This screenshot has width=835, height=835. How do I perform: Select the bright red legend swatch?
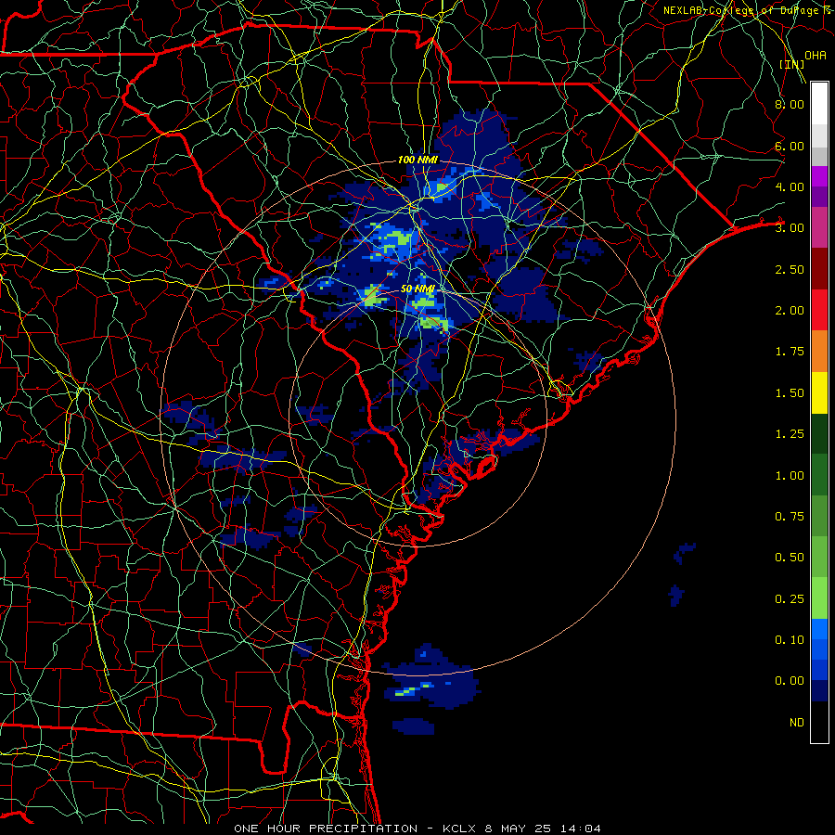819,311
